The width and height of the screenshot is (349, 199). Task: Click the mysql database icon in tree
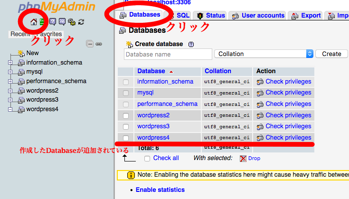click(x=21, y=72)
